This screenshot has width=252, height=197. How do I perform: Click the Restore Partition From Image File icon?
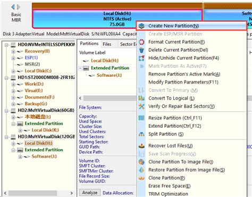tap(141, 170)
